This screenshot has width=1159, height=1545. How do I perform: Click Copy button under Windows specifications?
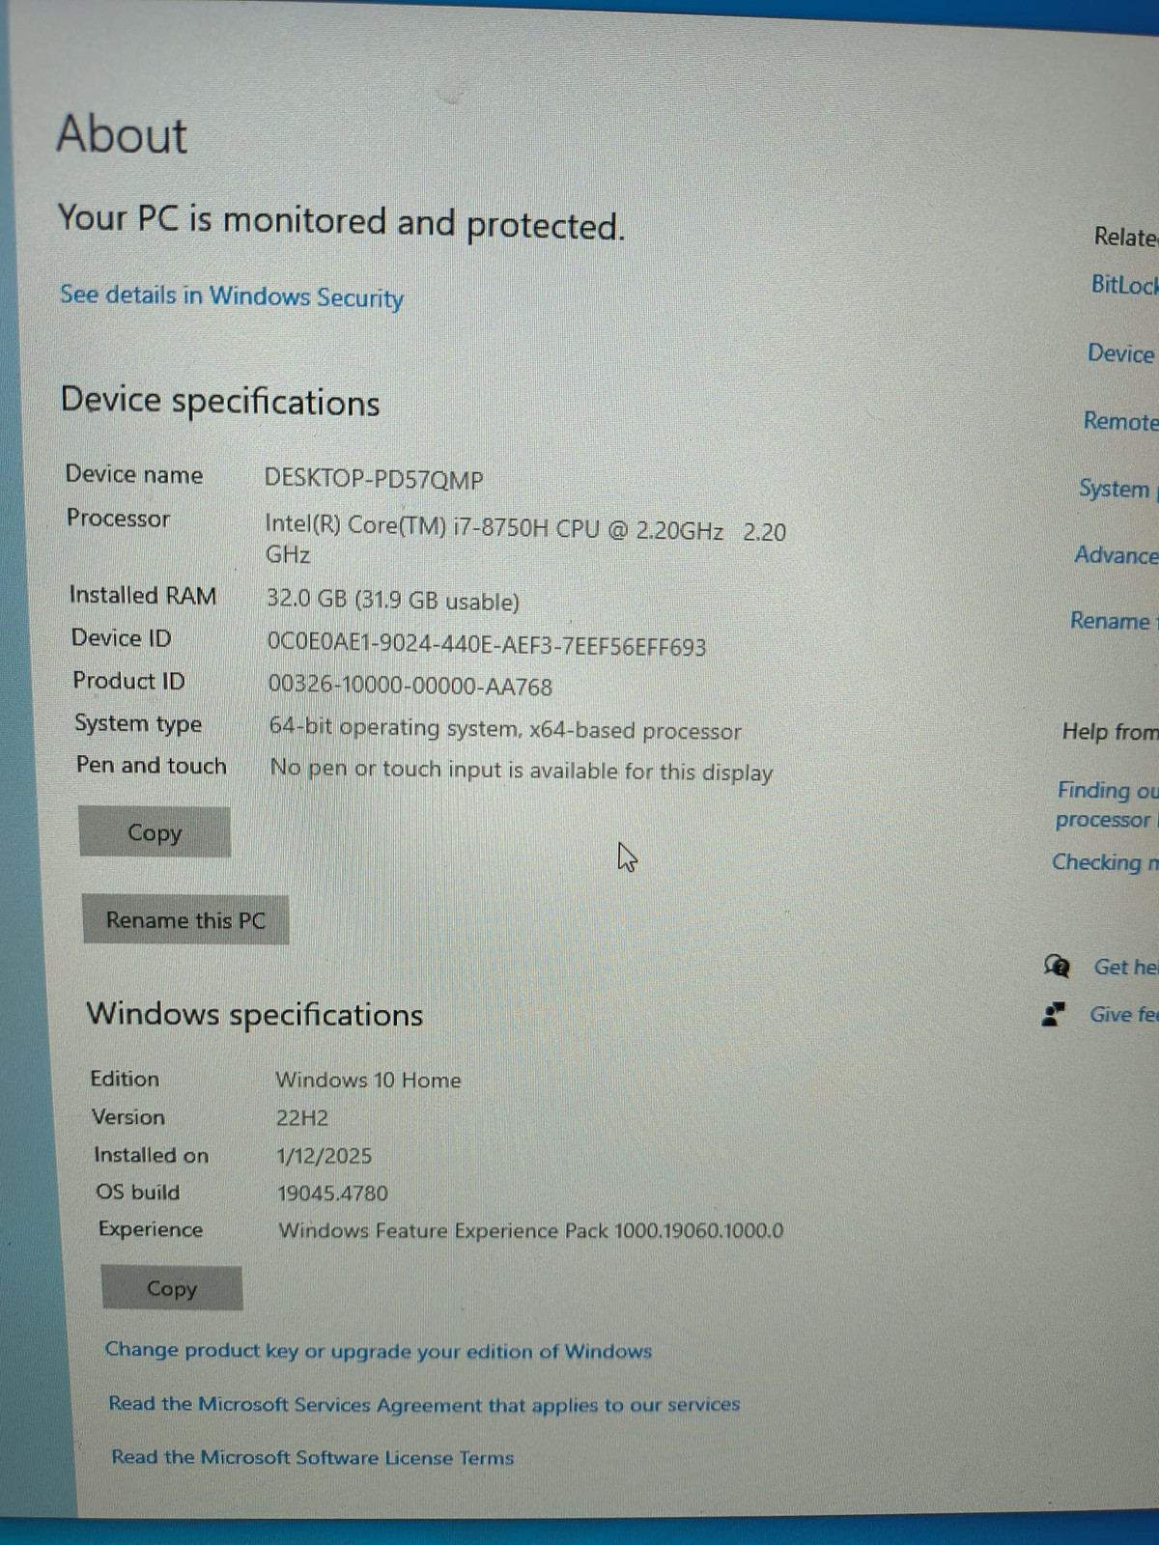(172, 1288)
